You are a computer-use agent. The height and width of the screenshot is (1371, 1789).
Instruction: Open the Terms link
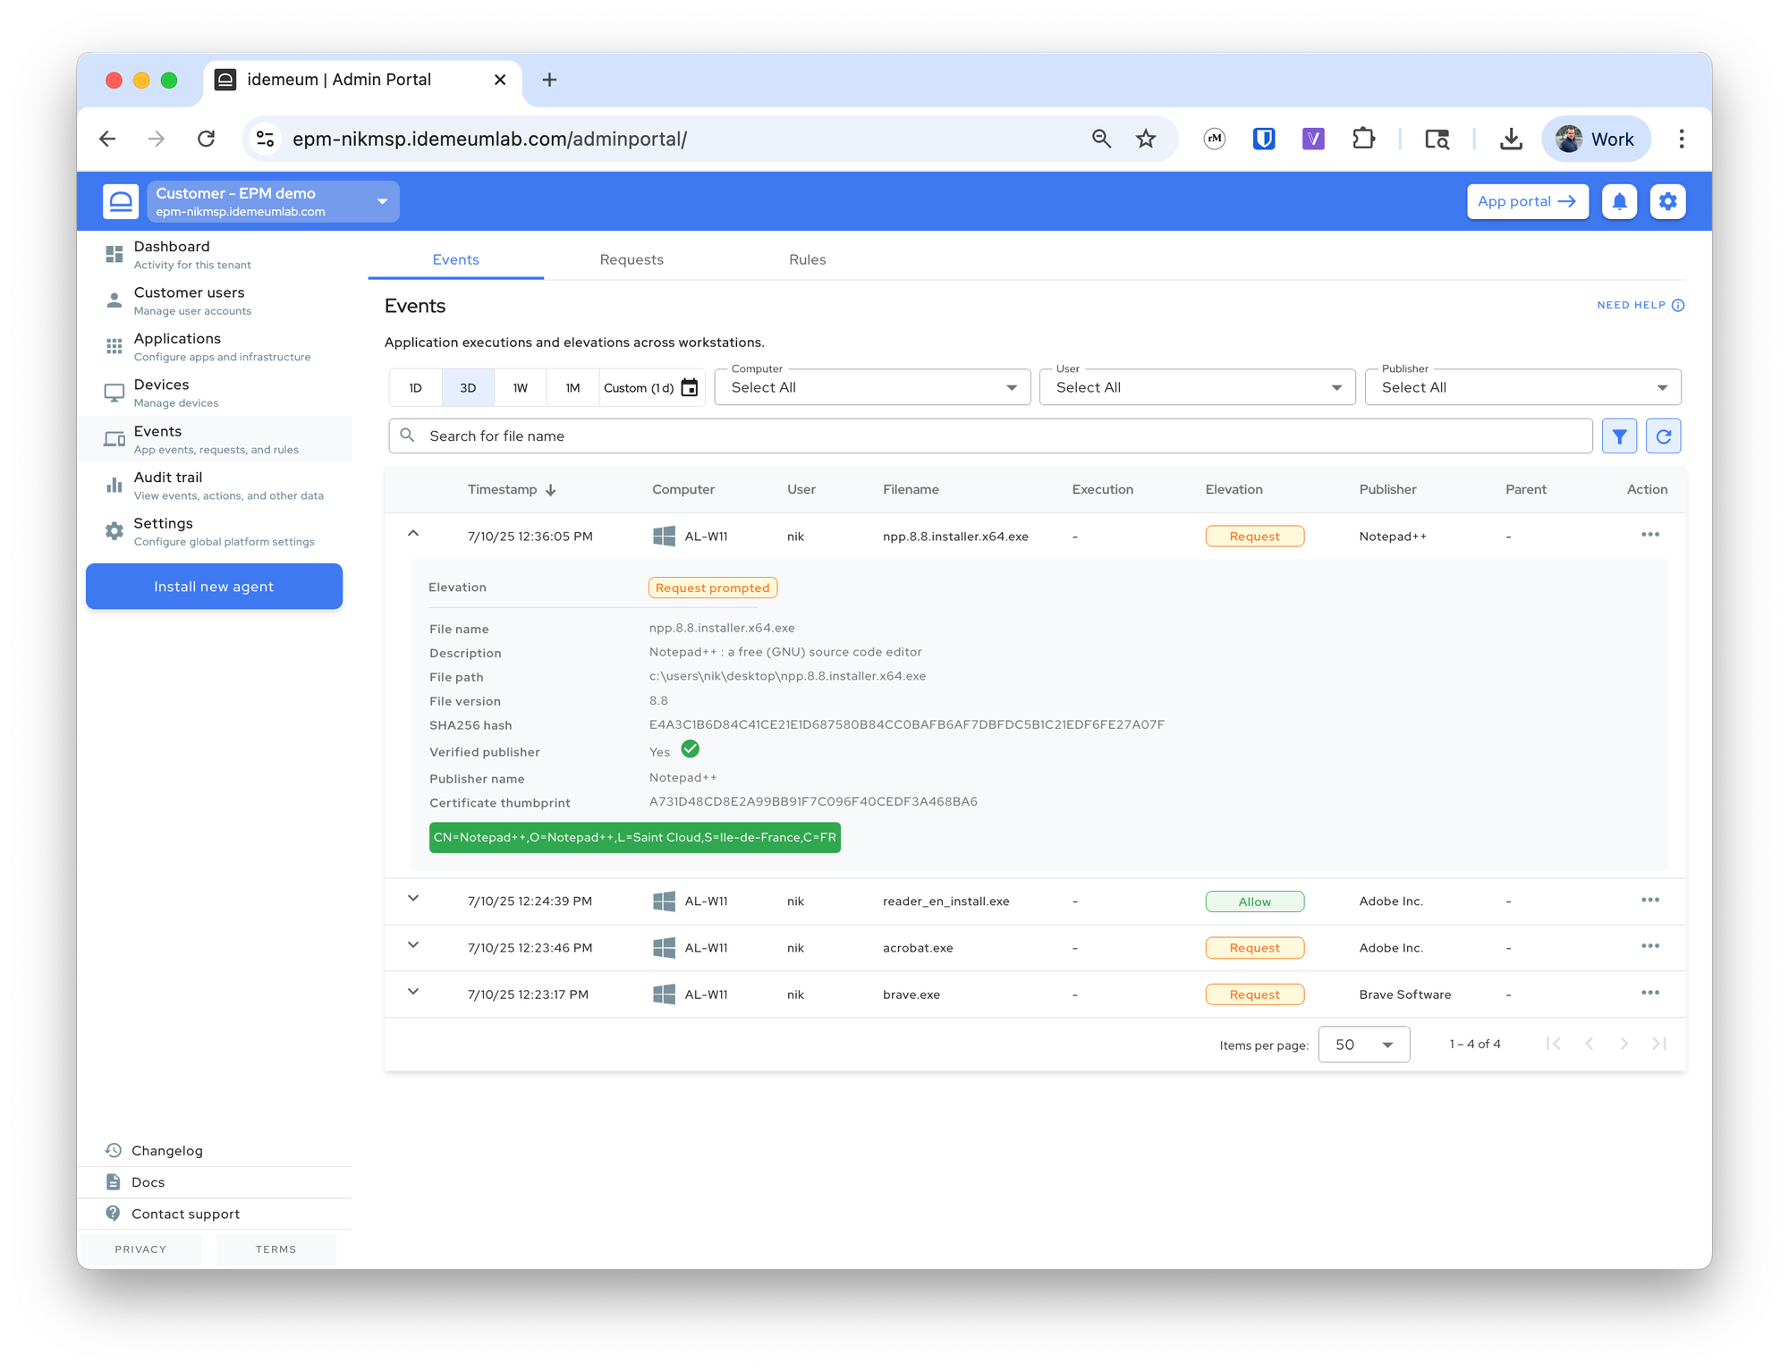276,1249
